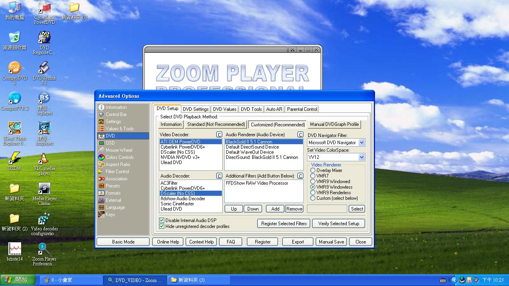Viewport: 509px width, 286px height.
Task: Open DVD Shrink 3.1 desktop shortcut
Action: [x=44, y=68]
